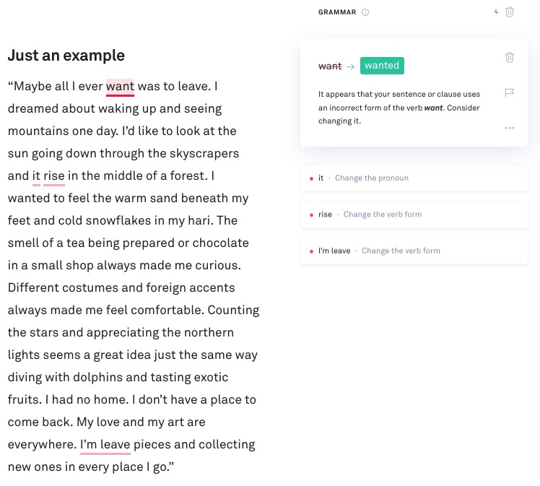
Task: Click the red dot beside 'I'm leave' alert
Action: 311,251
